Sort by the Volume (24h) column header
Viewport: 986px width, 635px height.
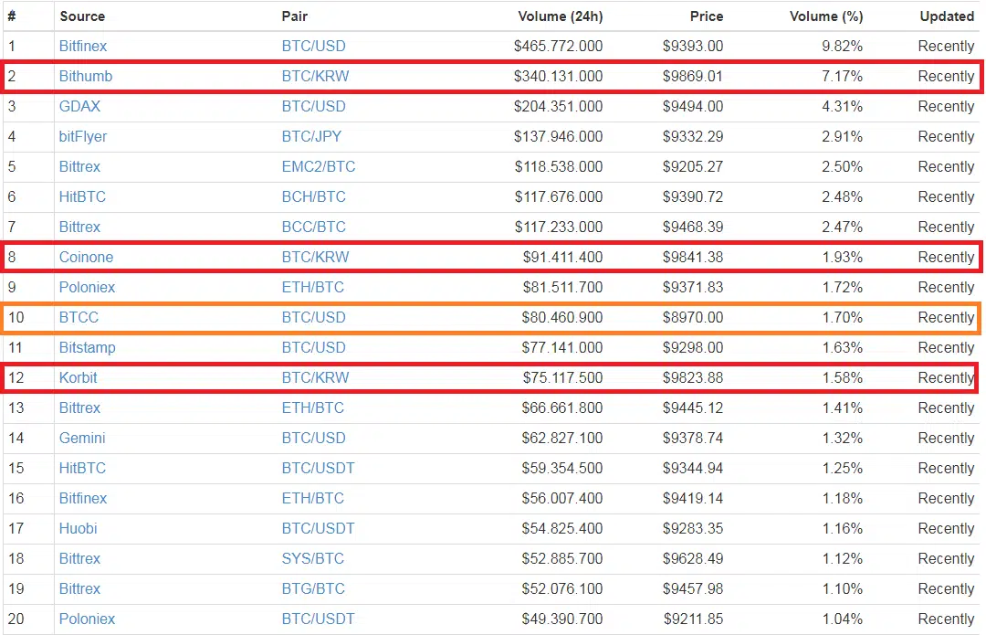click(x=561, y=16)
